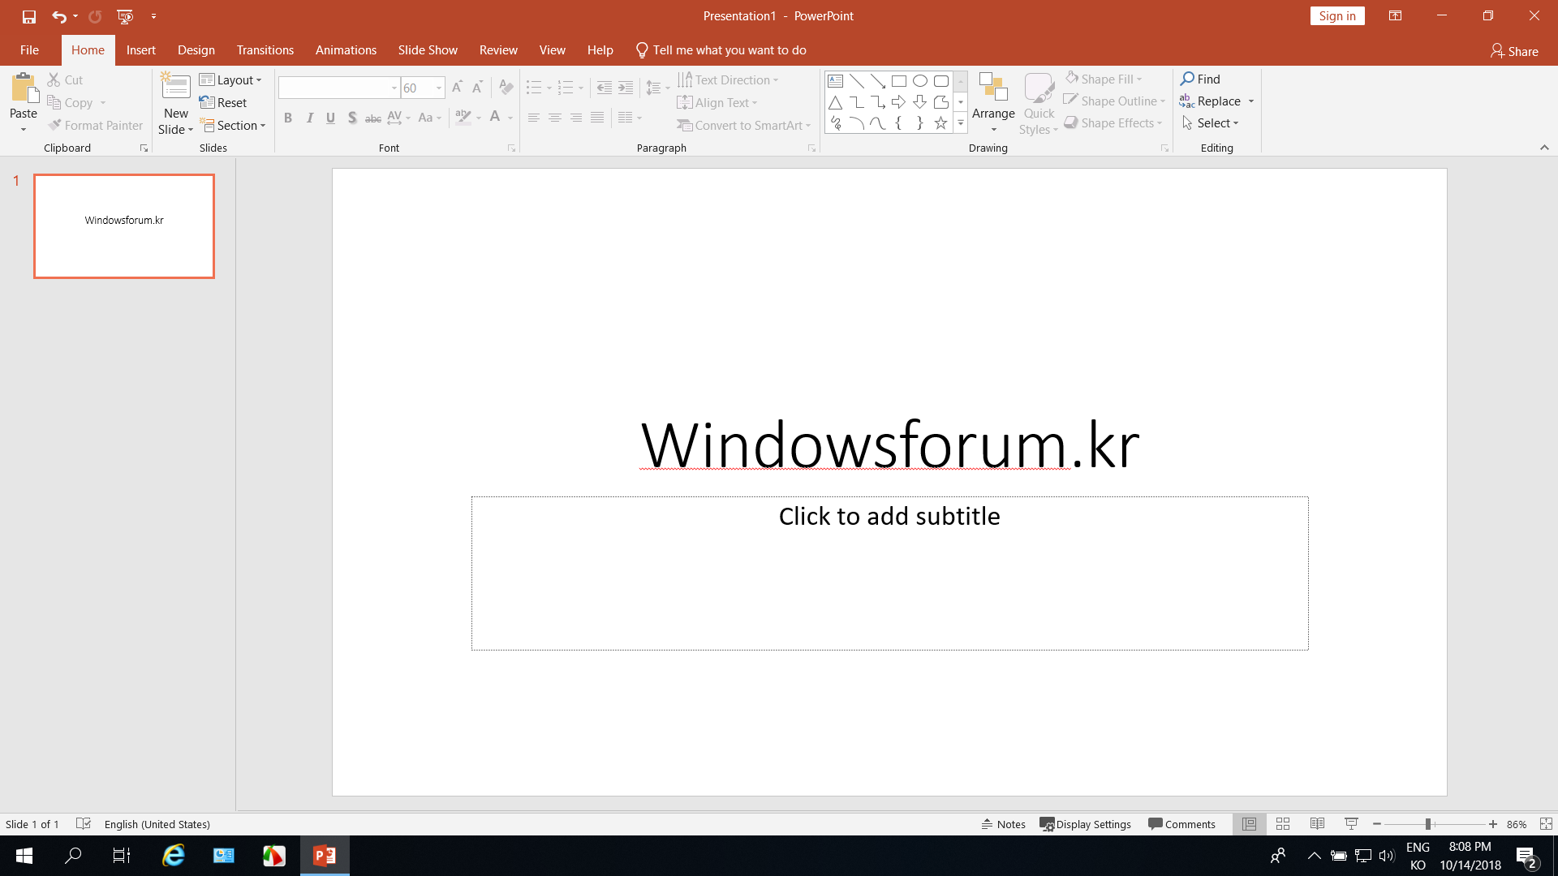
Task: Toggle text Shadow
Action: click(x=352, y=118)
